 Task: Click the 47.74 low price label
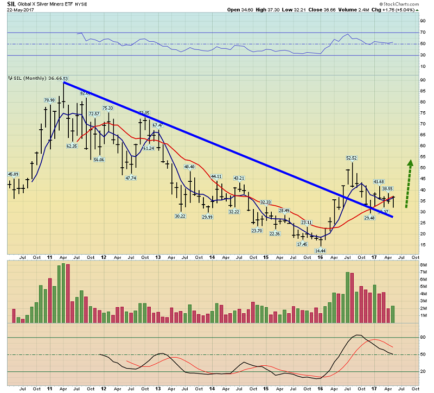tap(131, 178)
